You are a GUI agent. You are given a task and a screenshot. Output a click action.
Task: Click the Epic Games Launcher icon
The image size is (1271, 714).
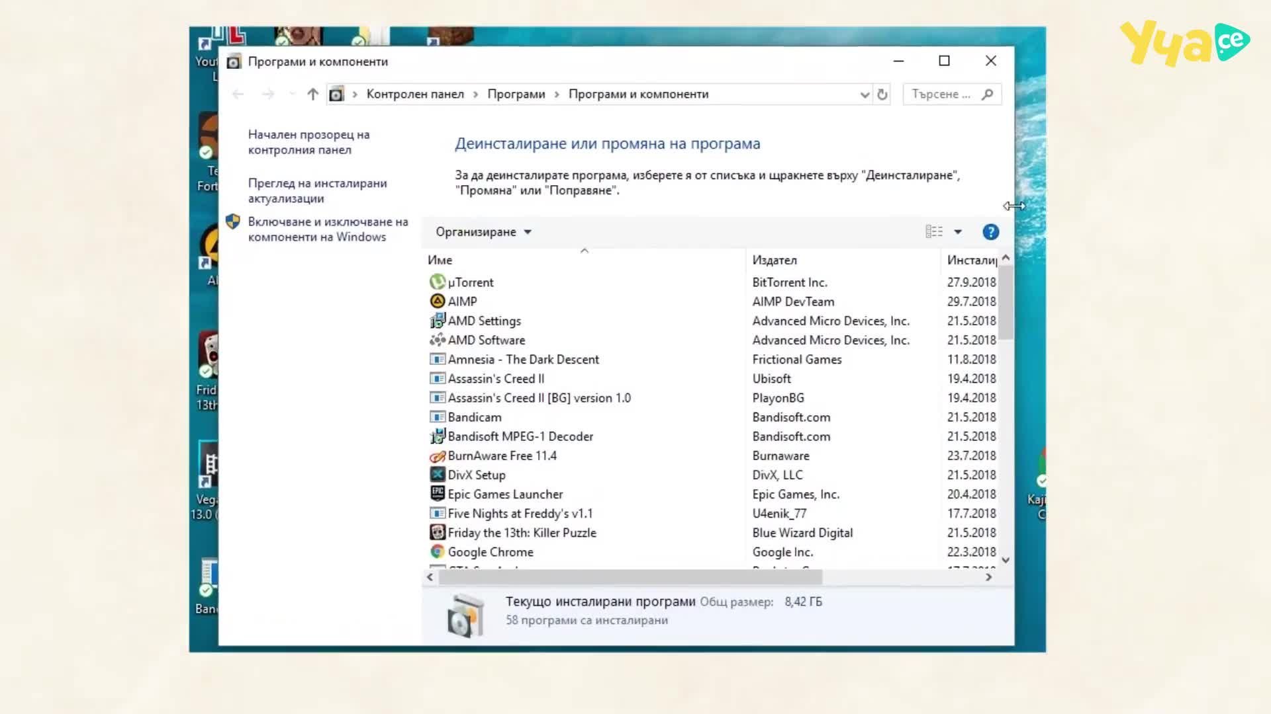[x=437, y=494]
